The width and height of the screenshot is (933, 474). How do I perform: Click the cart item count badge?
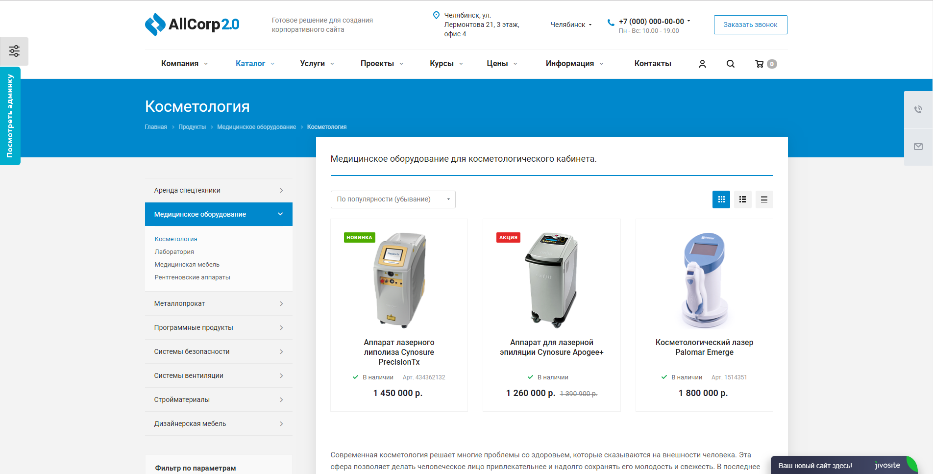(772, 64)
